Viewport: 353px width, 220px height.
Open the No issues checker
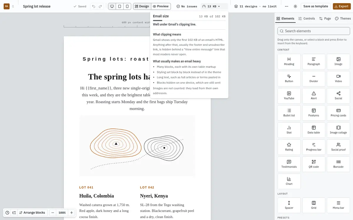pyautogui.click(x=187, y=6)
